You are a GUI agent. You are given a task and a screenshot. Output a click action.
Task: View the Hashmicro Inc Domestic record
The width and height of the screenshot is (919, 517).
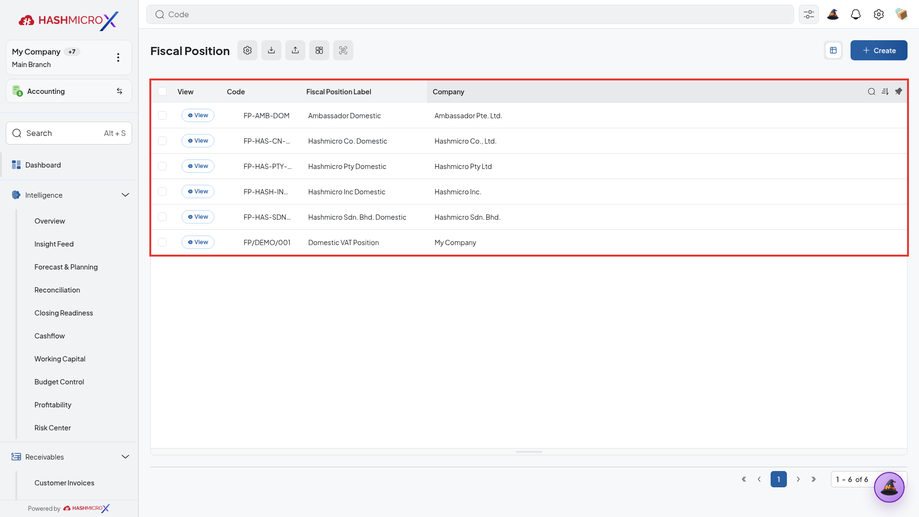coord(198,191)
